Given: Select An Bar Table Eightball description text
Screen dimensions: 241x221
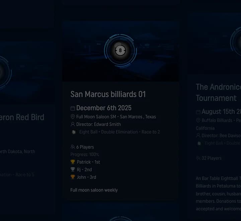Looking at the screenshot, I should tap(218, 194).
